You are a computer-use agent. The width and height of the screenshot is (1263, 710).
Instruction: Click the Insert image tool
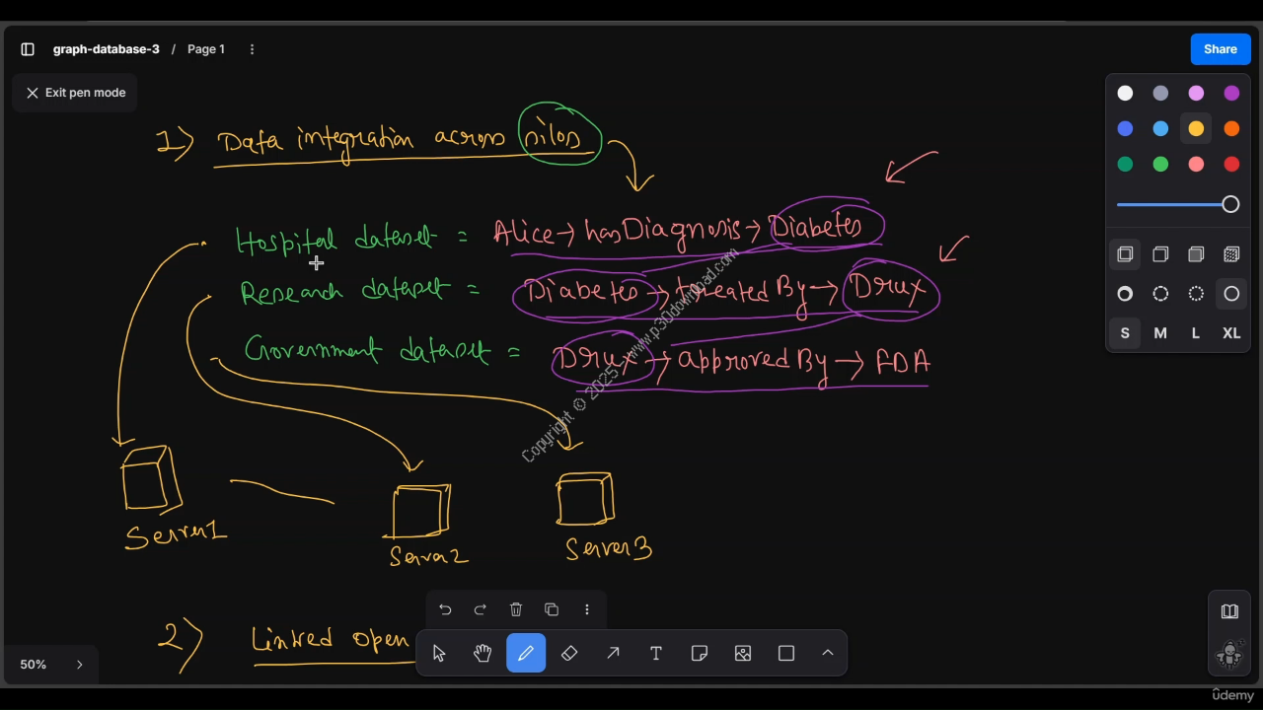pyautogui.click(x=743, y=653)
